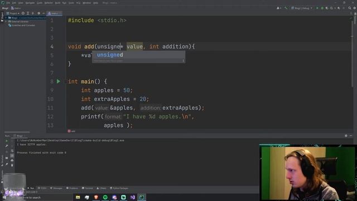Open the completion popup options dots

coord(183,61)
